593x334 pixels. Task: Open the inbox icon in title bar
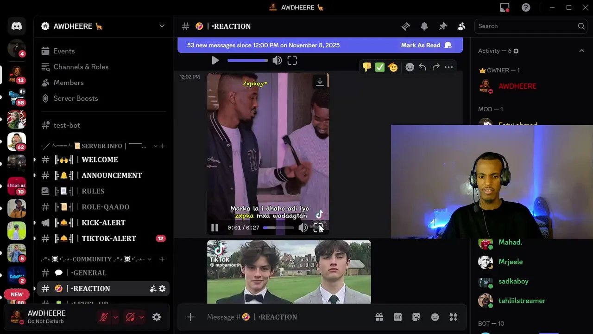tap(505, 7)
